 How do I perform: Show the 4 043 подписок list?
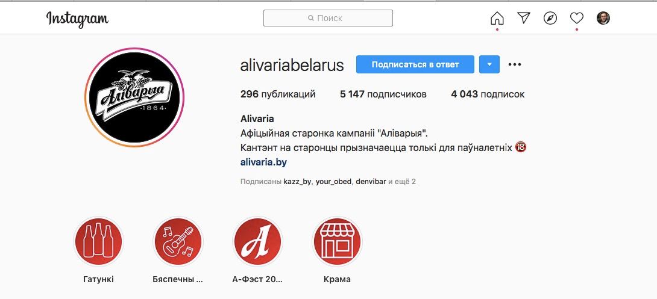(488, 94)
